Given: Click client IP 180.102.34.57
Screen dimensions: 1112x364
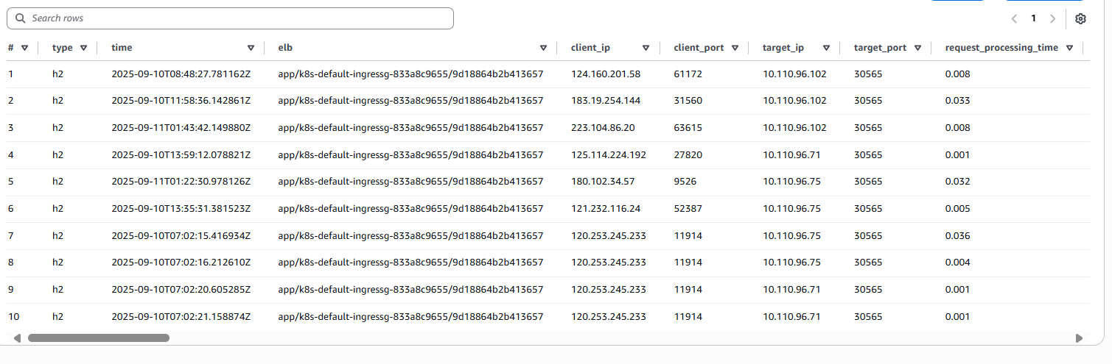Looking at the screenshot, I should tap(603, 182).
